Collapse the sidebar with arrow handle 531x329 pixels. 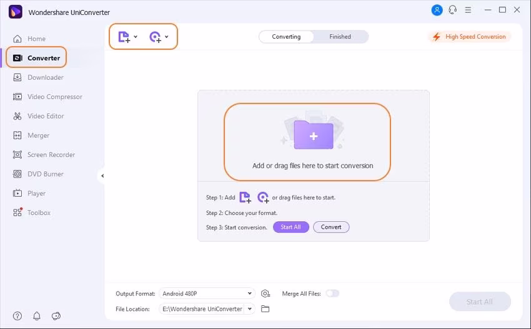102,176
